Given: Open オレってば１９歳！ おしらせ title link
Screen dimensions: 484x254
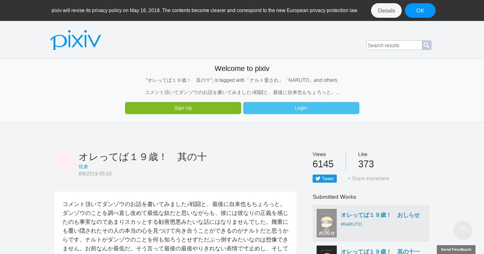Looking at the screenshot, I should click(380, 215).
